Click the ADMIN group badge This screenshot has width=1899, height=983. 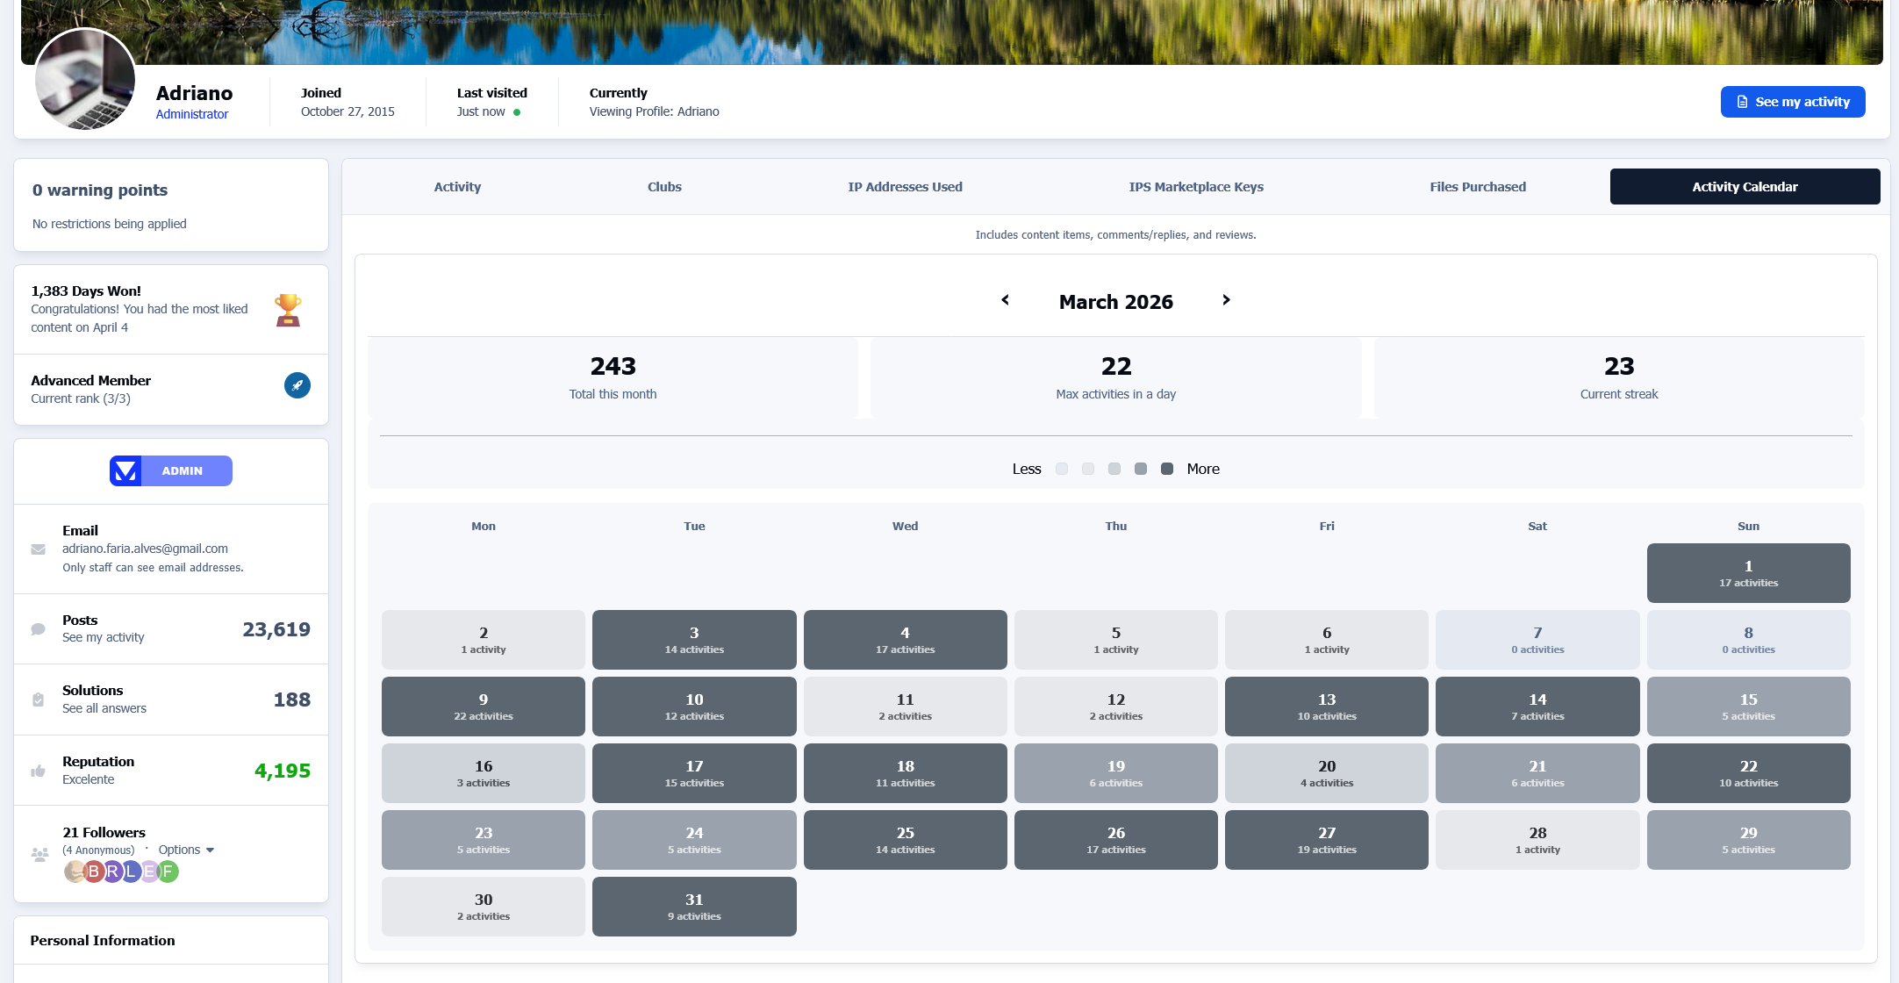pos(171,471)
